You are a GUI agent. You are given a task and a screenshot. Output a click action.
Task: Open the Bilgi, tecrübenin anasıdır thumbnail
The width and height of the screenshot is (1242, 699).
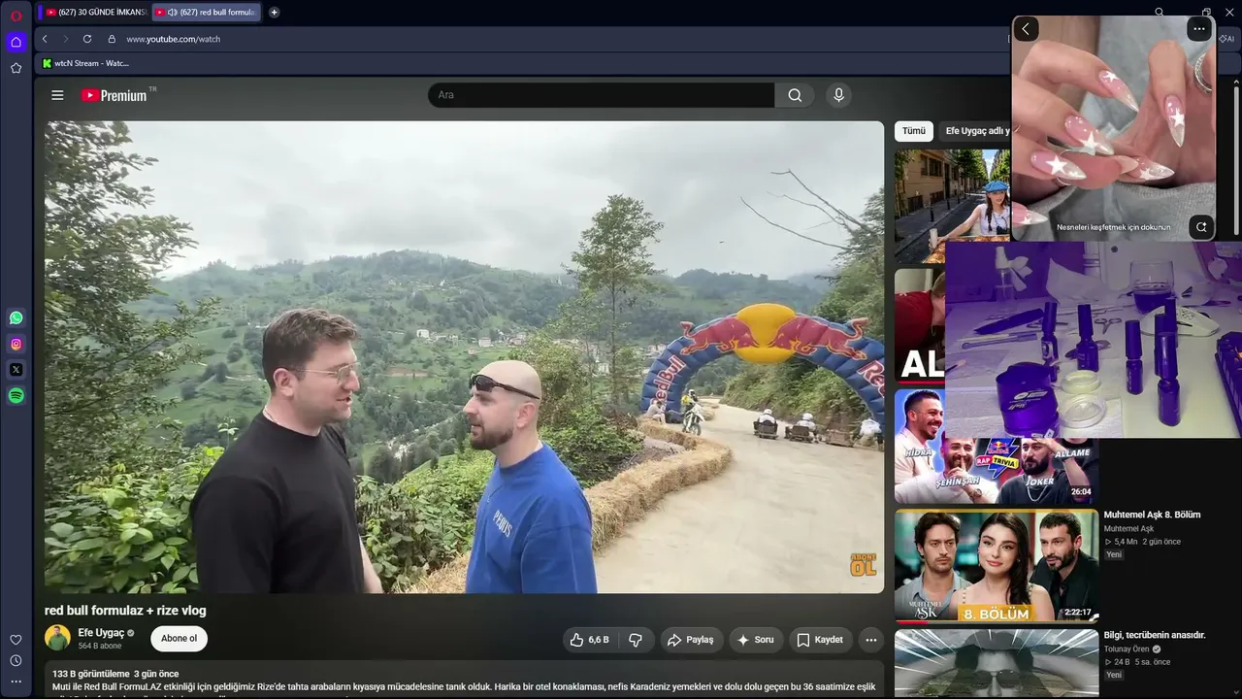997,664
